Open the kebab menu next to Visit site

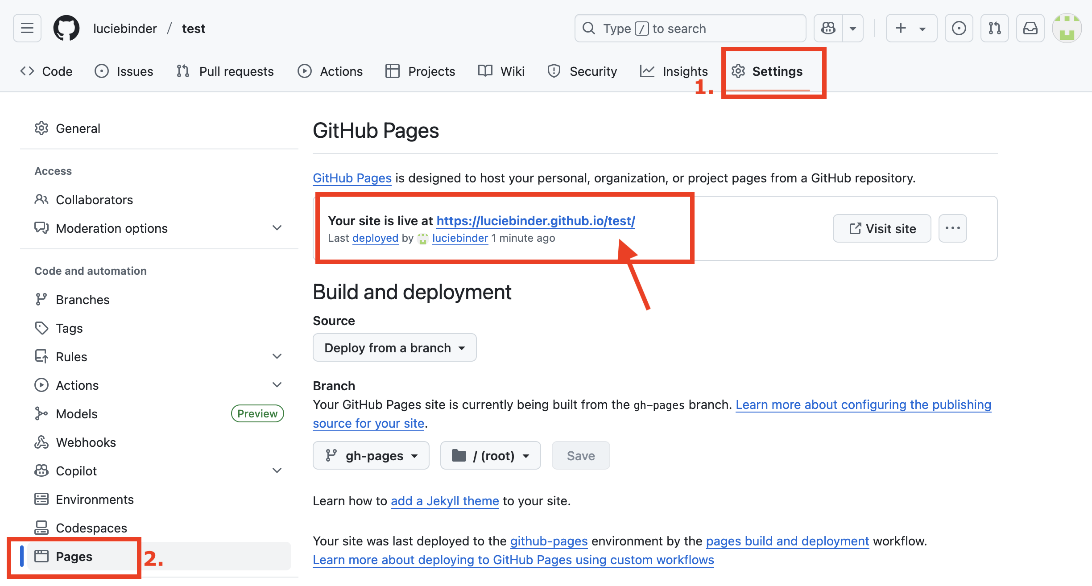click(x=952, y=228)
